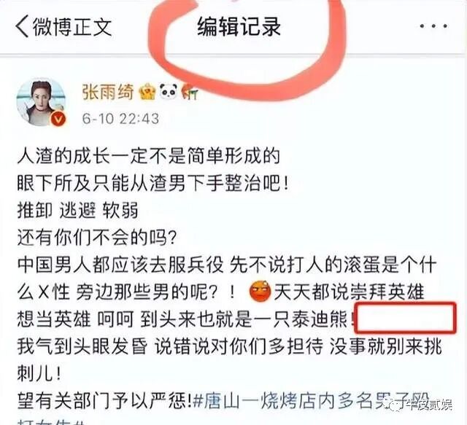Click the 牛皮贰娱 watermark text
This screenshot has height=425, width=467.
click(430, 405)
